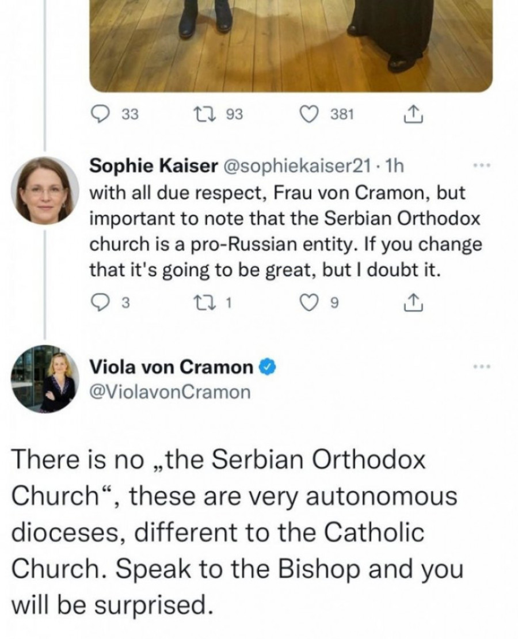The image size is (518, 639).
Task: Share Sophie Kaiser's tweet
Action: coord(412,300)
